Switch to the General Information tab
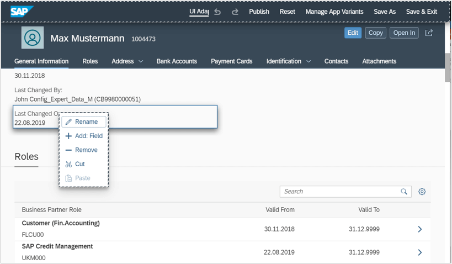Viewport: 452px width, 264px height. point(41,61)
